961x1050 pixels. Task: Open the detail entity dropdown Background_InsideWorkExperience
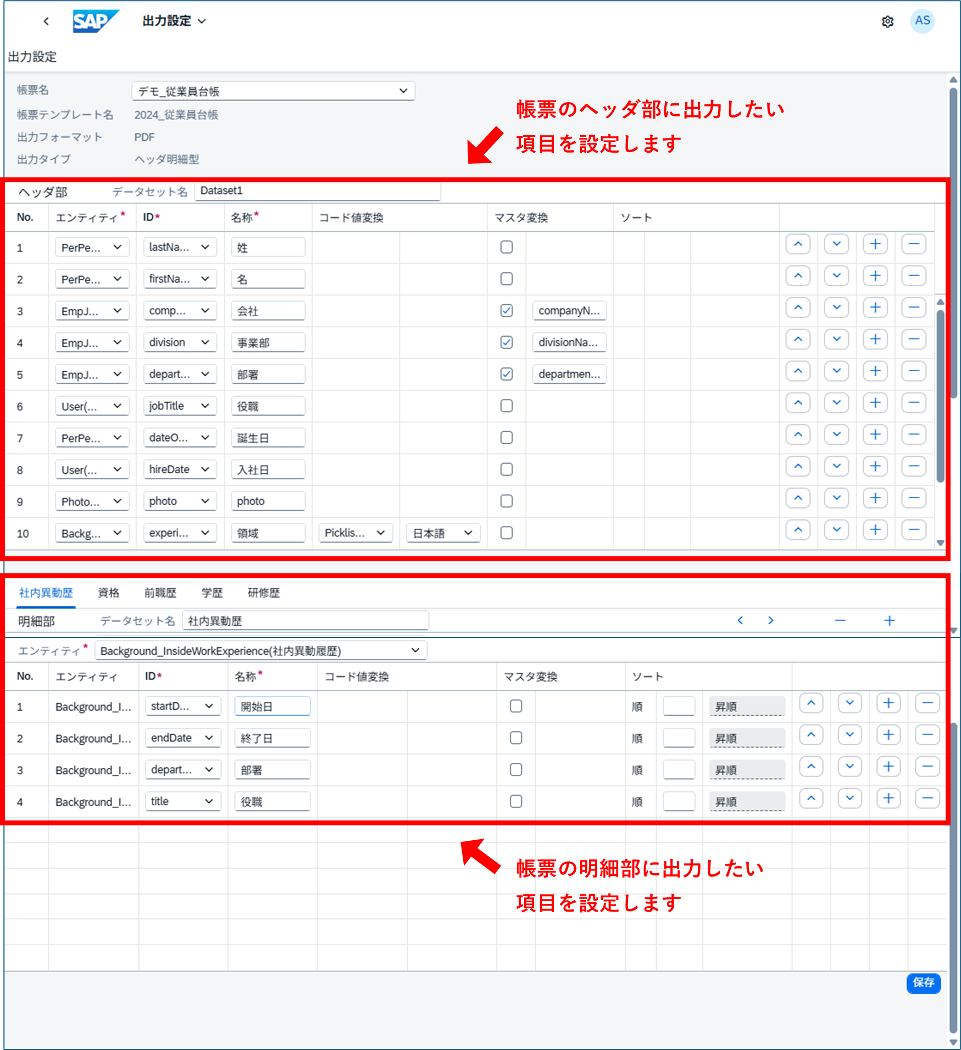point(260,651)
